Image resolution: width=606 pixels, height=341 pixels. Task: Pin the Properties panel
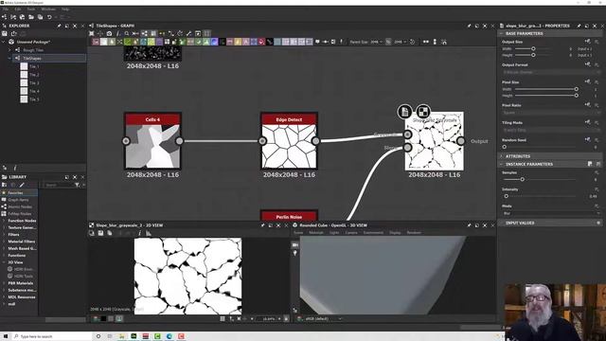pyautogui.click(x=579, y=26)
